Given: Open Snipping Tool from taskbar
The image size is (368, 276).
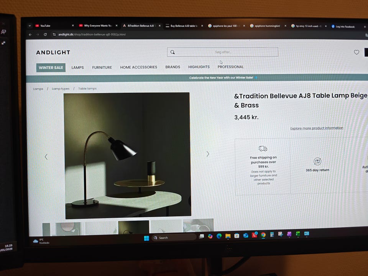Looking at the screenshot, I should click(280, 234).
